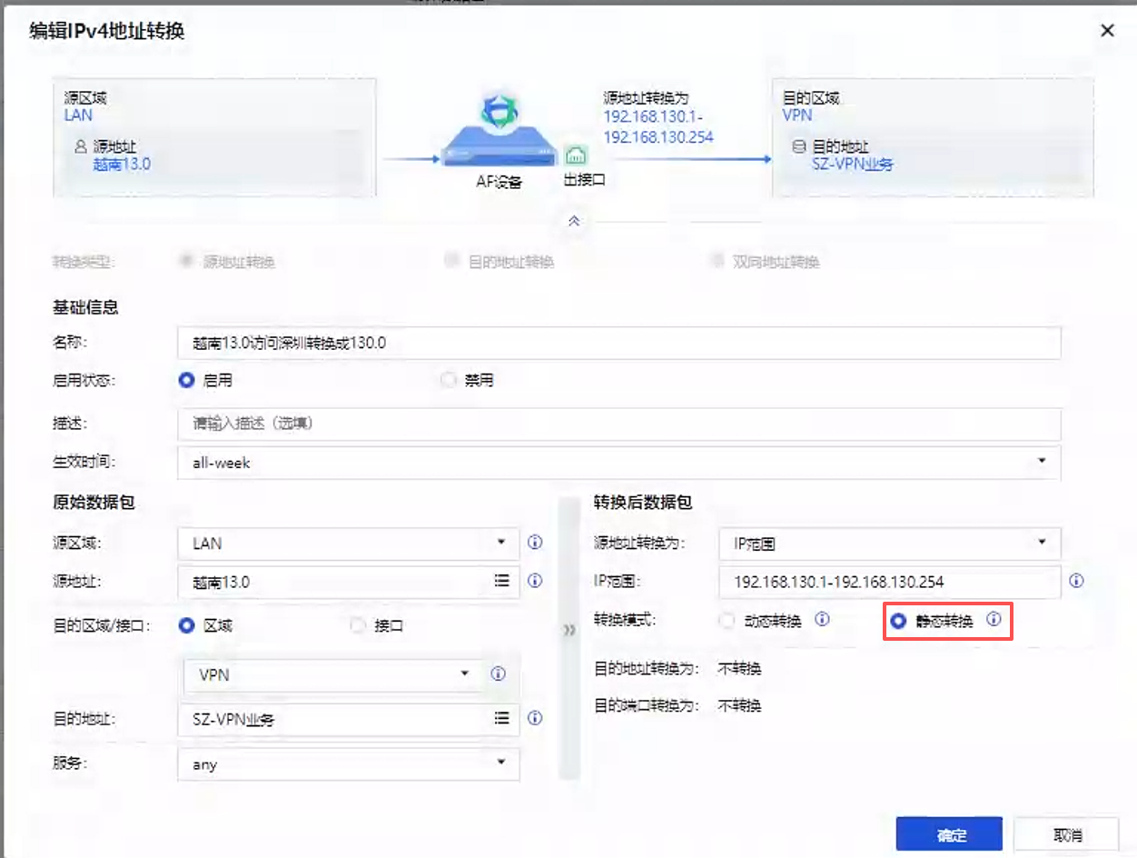Click the info icon next to 源地址 field
Viewport: 1137px width, 858px height.
[x=535, y=581]
